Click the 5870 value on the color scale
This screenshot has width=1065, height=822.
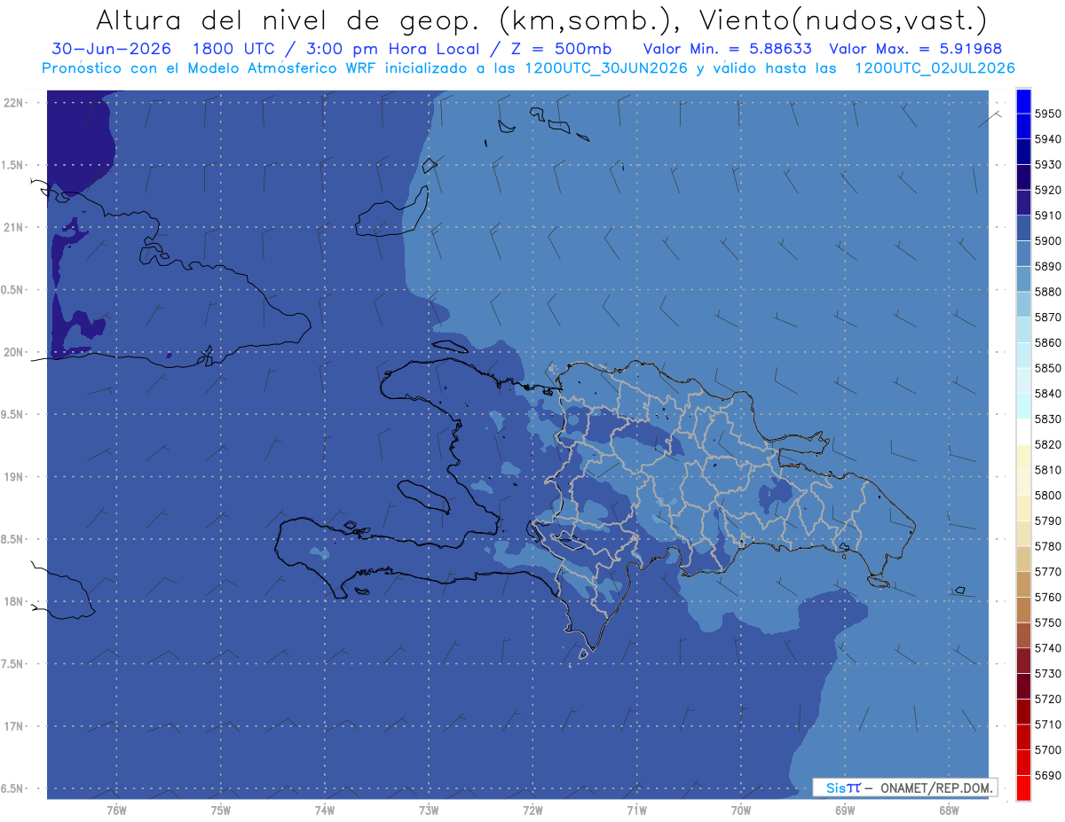pyautogui.click(x=1048, y=317)
